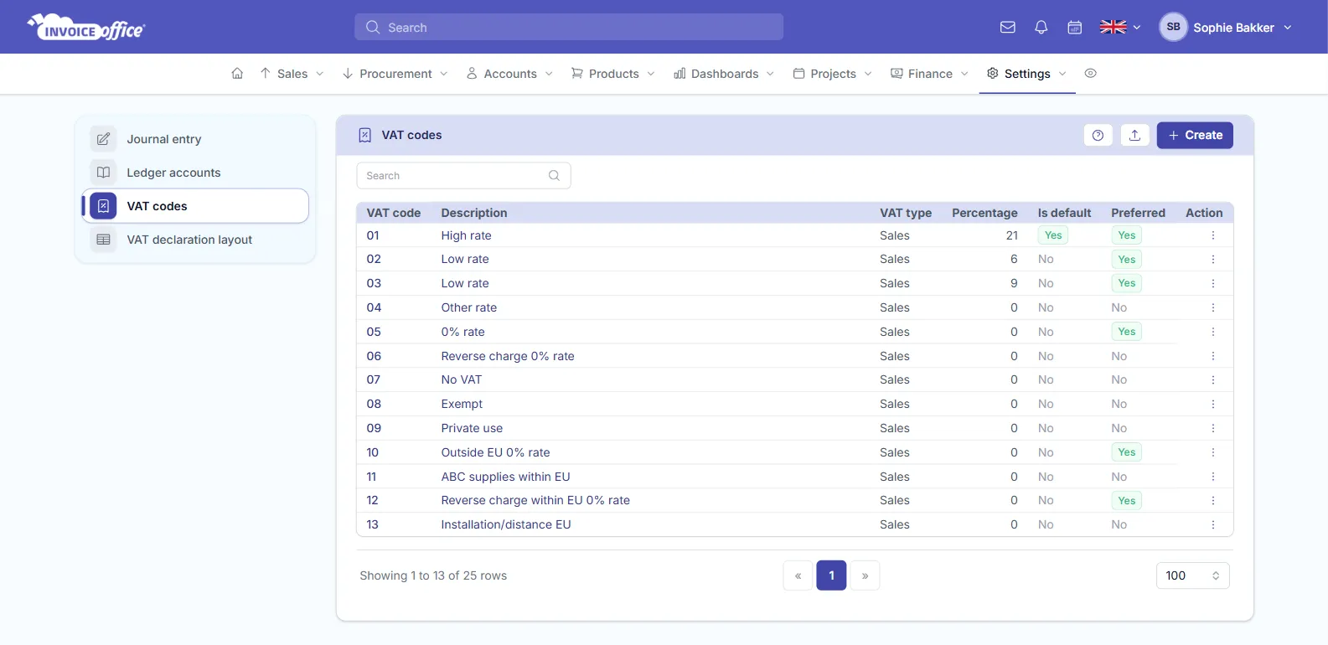Click the Is default Yes badge for 01
Viewport: 1328px width, 645px height.
pos(1053,235)
